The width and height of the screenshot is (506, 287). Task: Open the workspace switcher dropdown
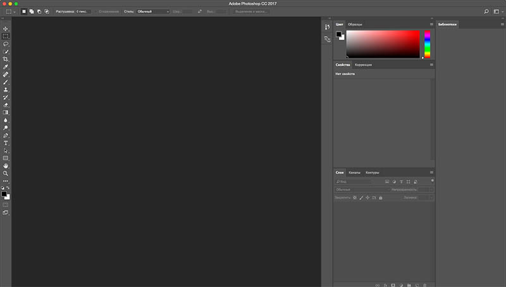click(x=498, y=11)
